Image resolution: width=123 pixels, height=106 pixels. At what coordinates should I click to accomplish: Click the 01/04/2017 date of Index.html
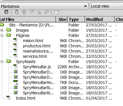click(x=99, y=98)
